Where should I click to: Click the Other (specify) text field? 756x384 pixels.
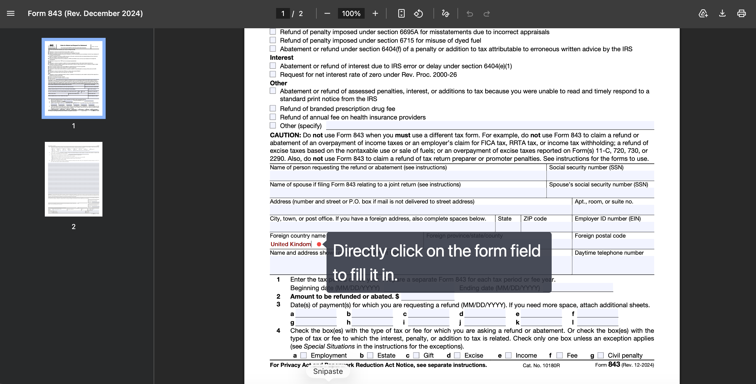(x=490, y=125)
